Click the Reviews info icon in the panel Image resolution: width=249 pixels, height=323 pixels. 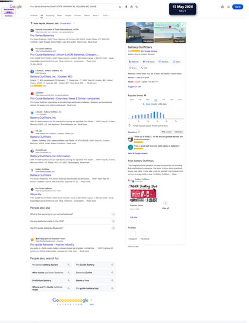point(139,132)
